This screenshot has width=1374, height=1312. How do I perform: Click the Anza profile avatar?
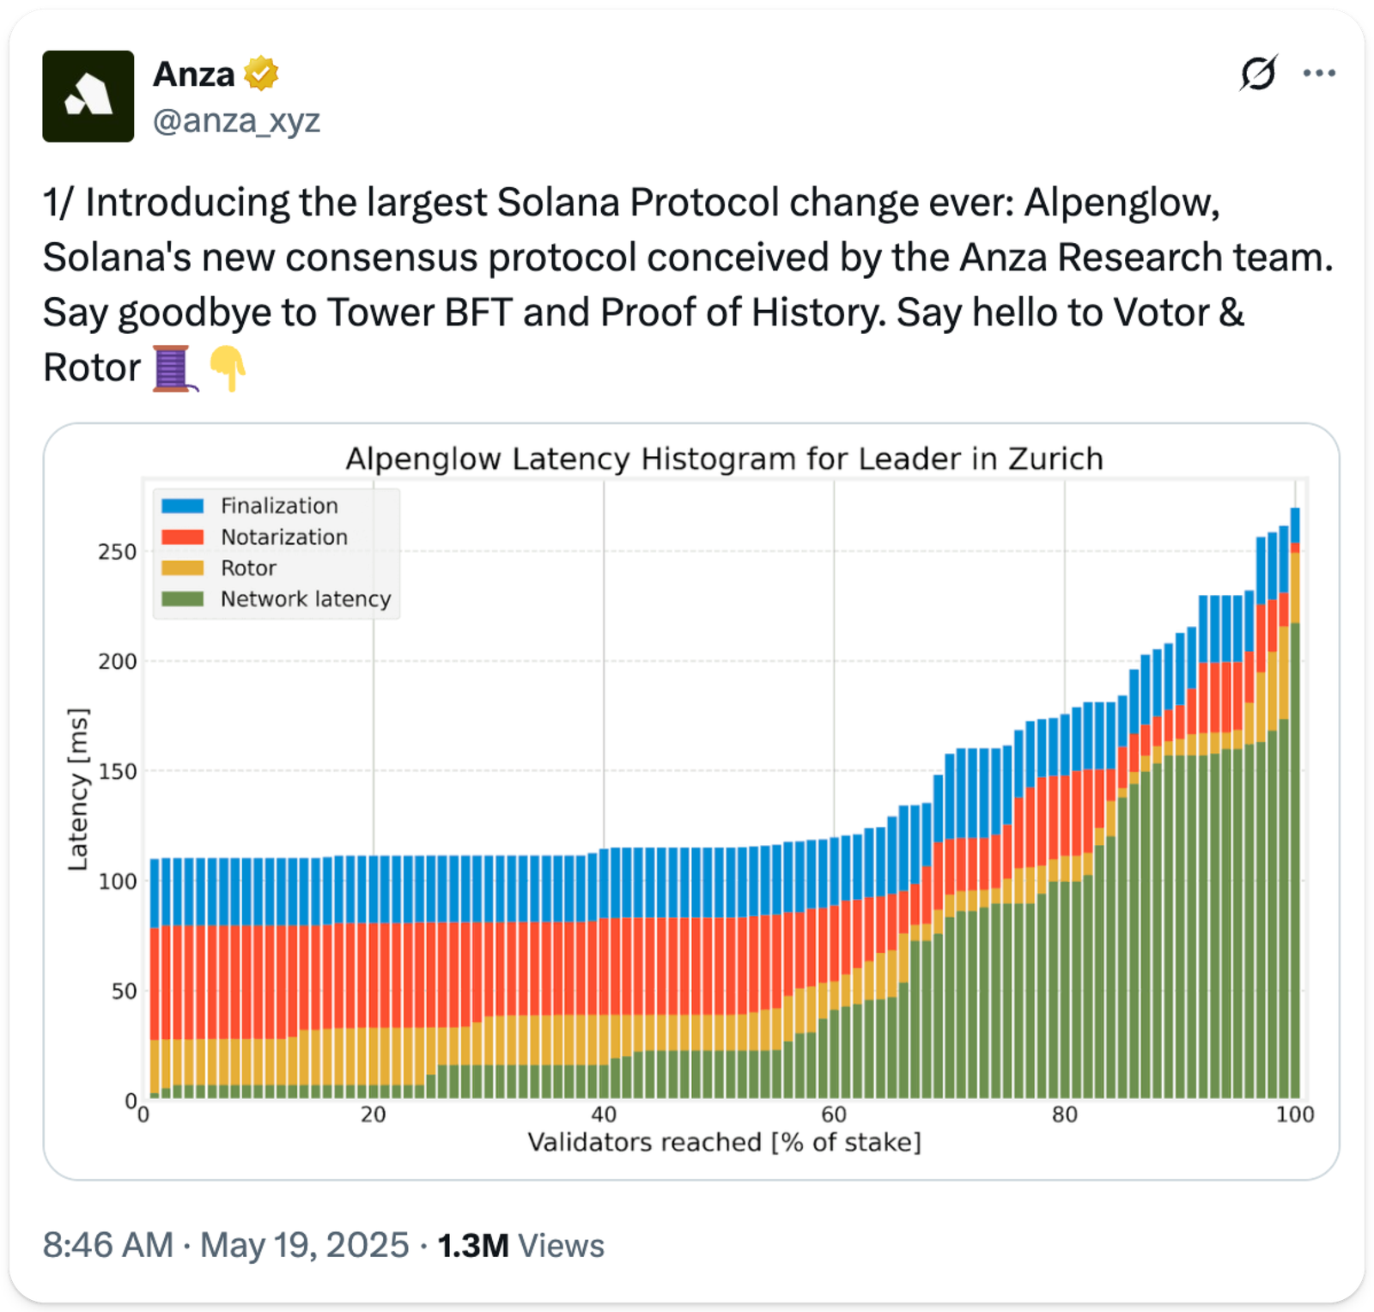88,96
